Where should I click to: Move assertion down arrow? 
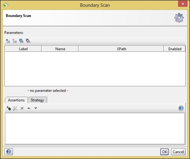[35, 108]
